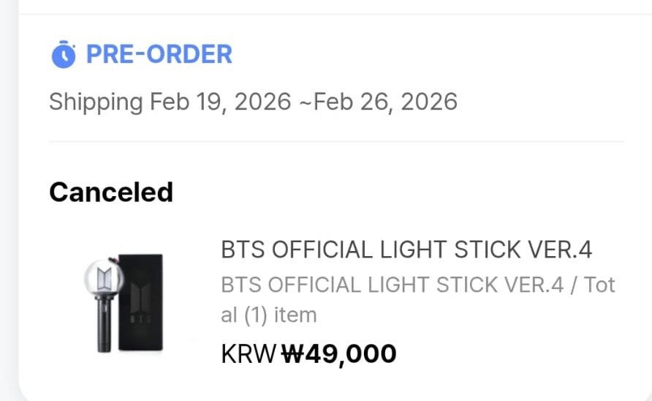Select the "al (1) item" quantity text

(x=268, y=315)
